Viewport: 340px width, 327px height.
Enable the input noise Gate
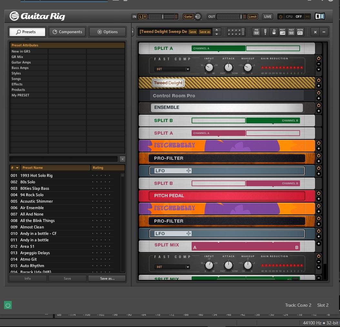188,16
